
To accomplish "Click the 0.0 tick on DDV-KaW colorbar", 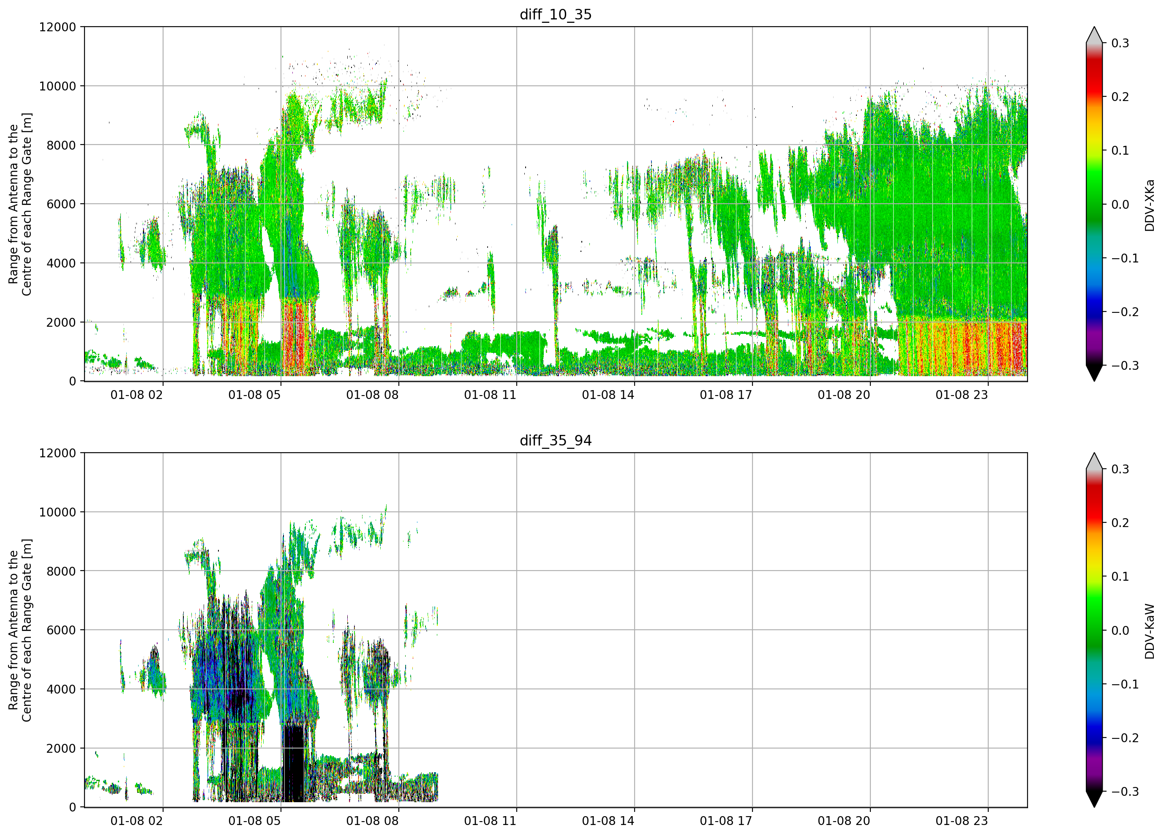I will click(1120, 631).
